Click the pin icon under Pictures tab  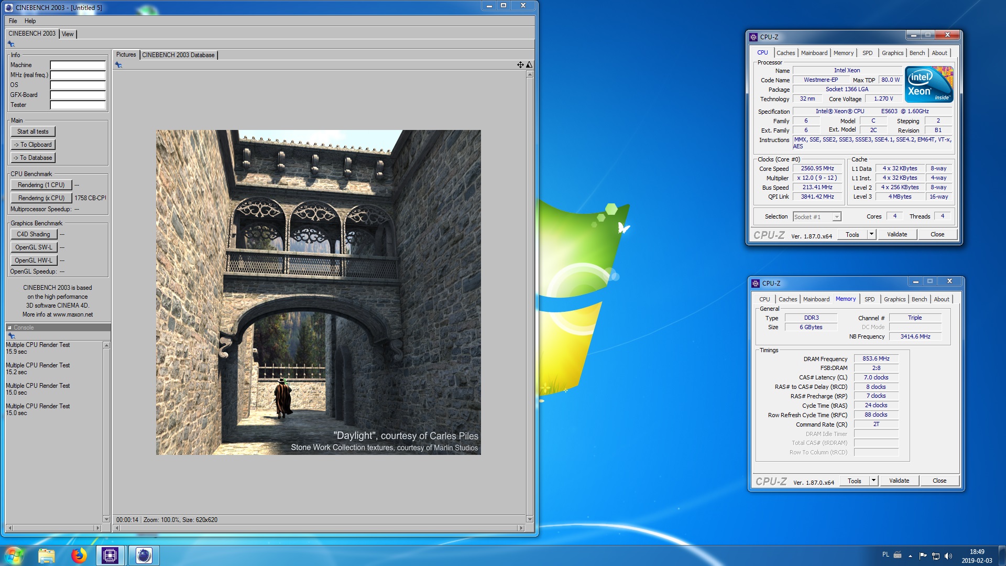(x=118, y=65)
